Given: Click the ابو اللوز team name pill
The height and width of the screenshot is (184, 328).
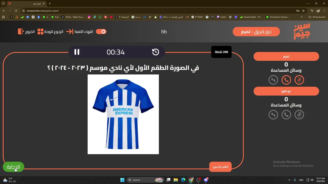Looking at the screenshot, I should coord(286,91).
